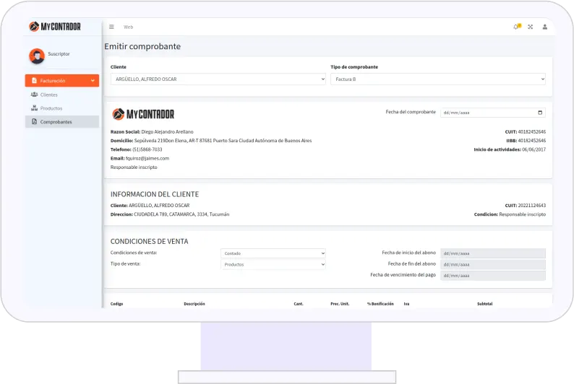Open the notifications bell icon
This screenshot has width=574, height=384.
tap(515, 27)
